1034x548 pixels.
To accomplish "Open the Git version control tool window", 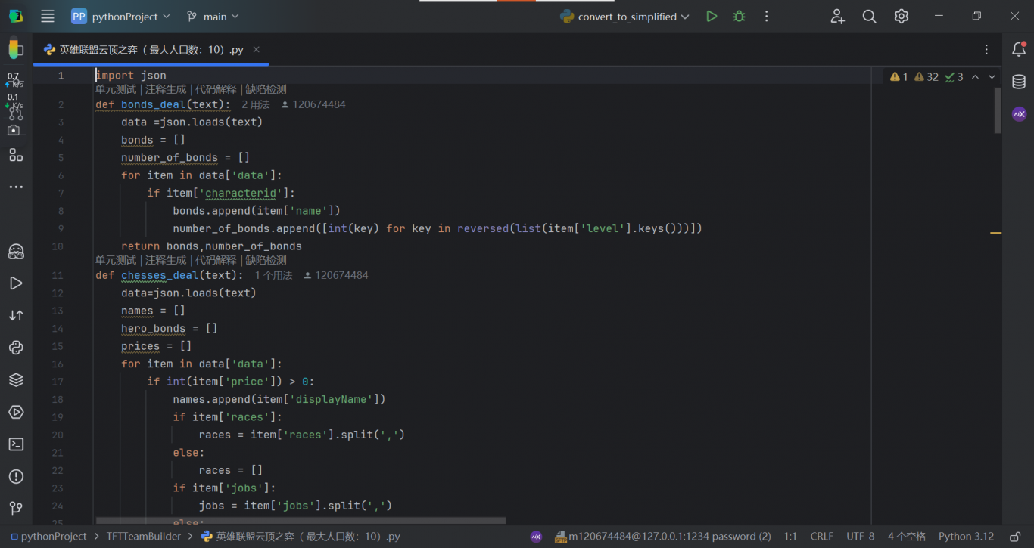I will pyautogui.click(x=16, y=509).
